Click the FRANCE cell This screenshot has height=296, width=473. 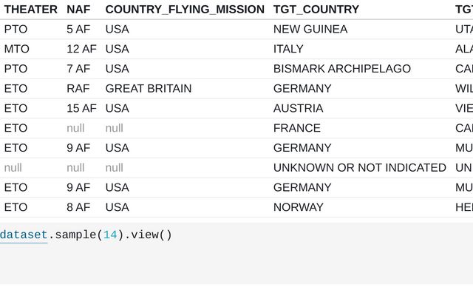(x=296, y=128)
